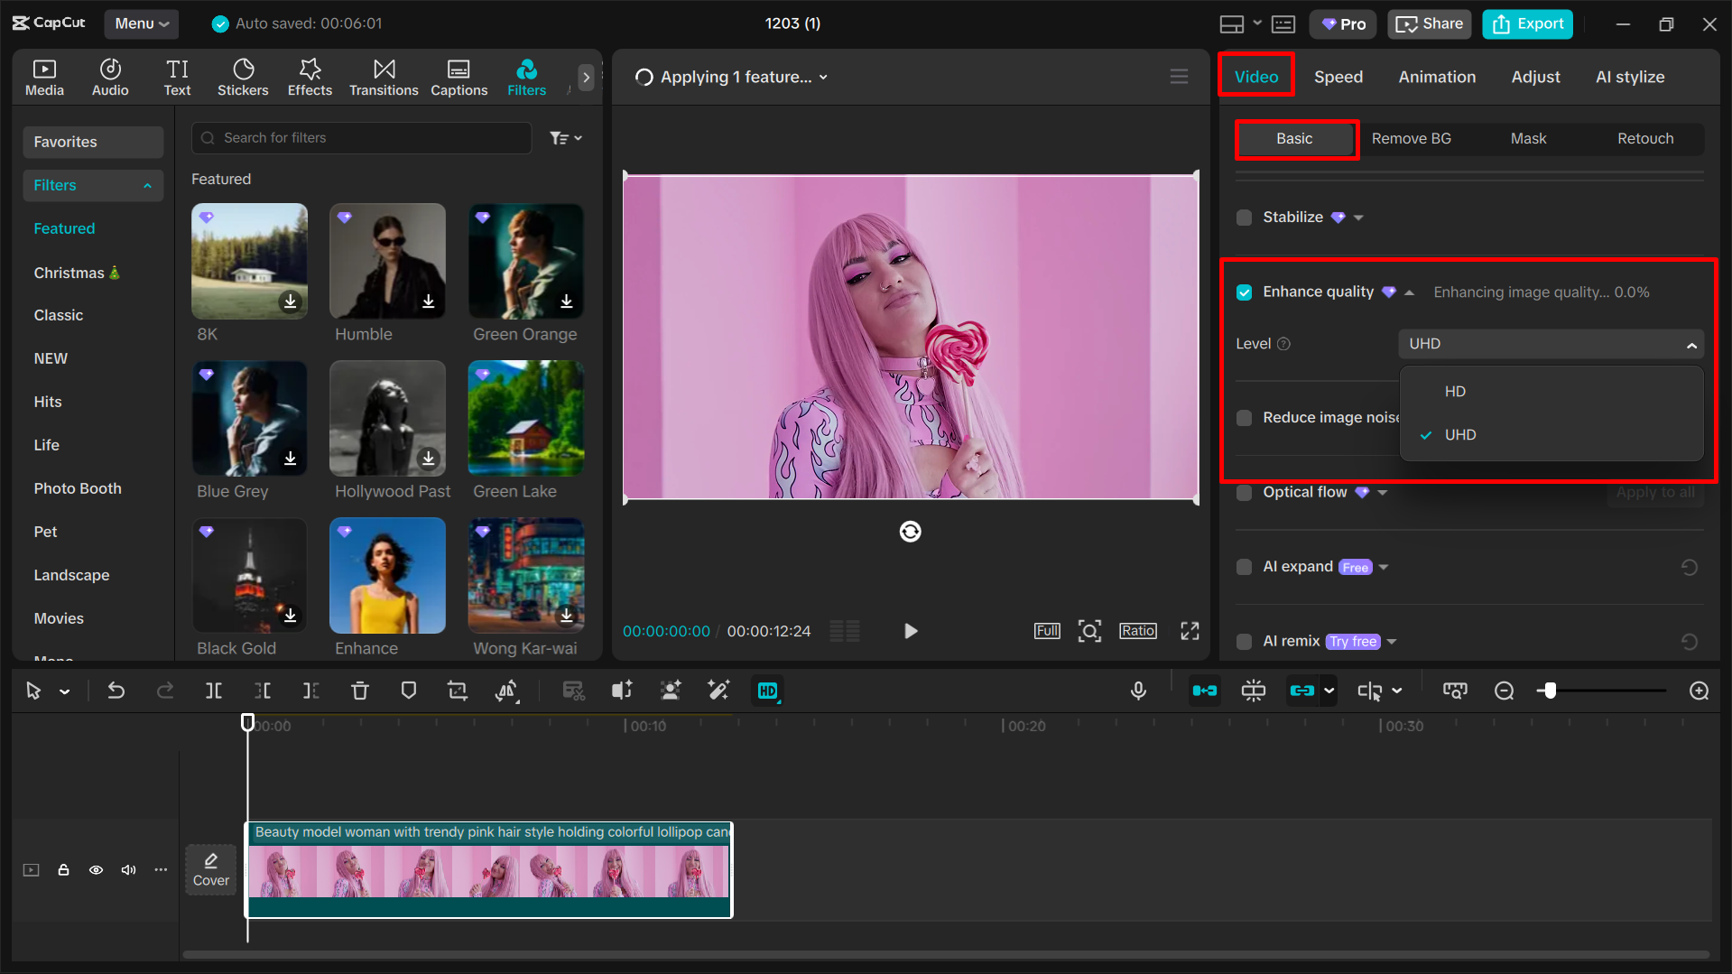Switch to the Remove BG tab
This screenshot has width=1732, height=974.
coord(1411,138)
